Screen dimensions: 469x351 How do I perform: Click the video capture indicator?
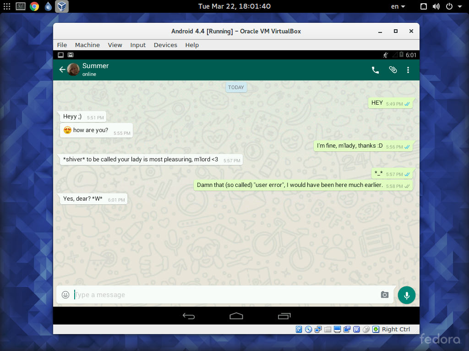click(x=347, y=329)
